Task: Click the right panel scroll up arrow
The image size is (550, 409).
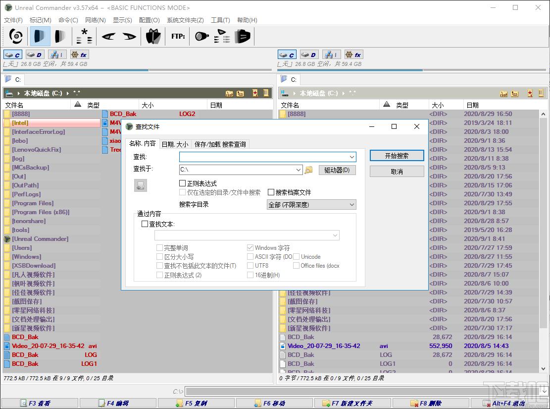Action: (543, 114)
